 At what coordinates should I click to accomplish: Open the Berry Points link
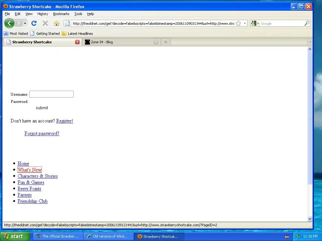pyautogui.click(x=29, y=189)
